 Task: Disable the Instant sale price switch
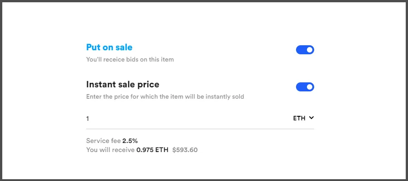[x=305, y=87]
